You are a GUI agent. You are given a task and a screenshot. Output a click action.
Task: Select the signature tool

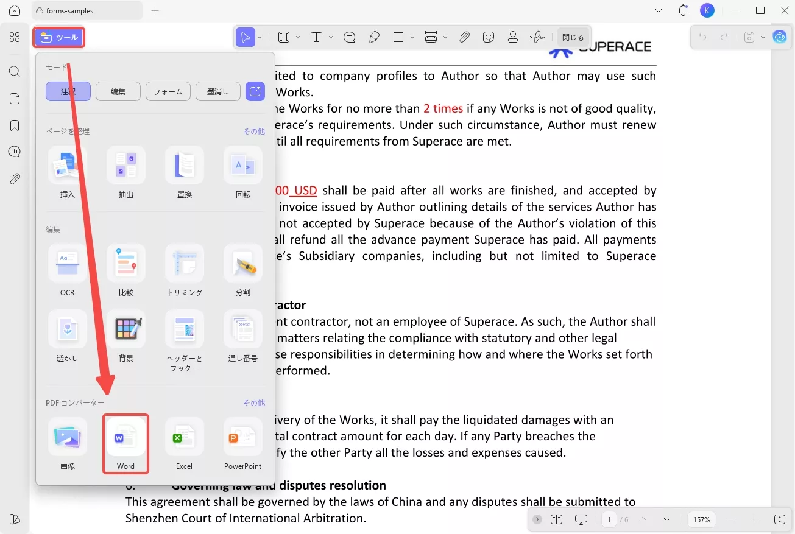[x=537, y=38]
